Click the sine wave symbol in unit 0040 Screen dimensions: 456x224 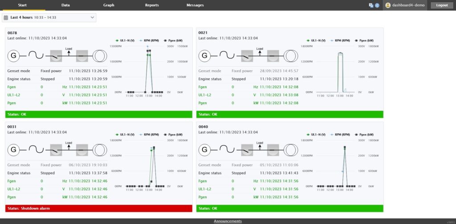tap(227, 150)
